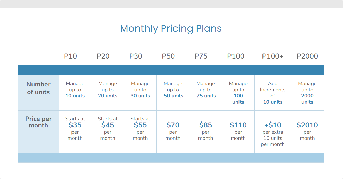Select the P10 plan column header
The width and height of the screenshot is (343, 179).
[x=70, y=56]
